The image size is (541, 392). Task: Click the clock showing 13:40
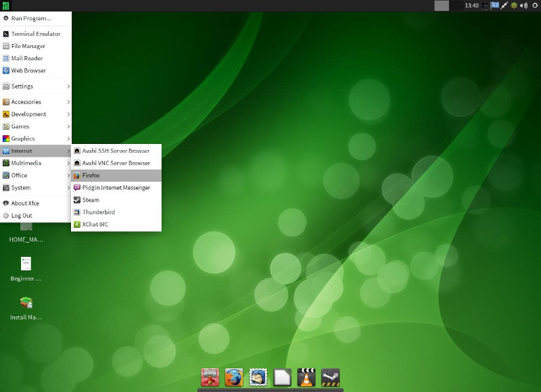point(471,5)
